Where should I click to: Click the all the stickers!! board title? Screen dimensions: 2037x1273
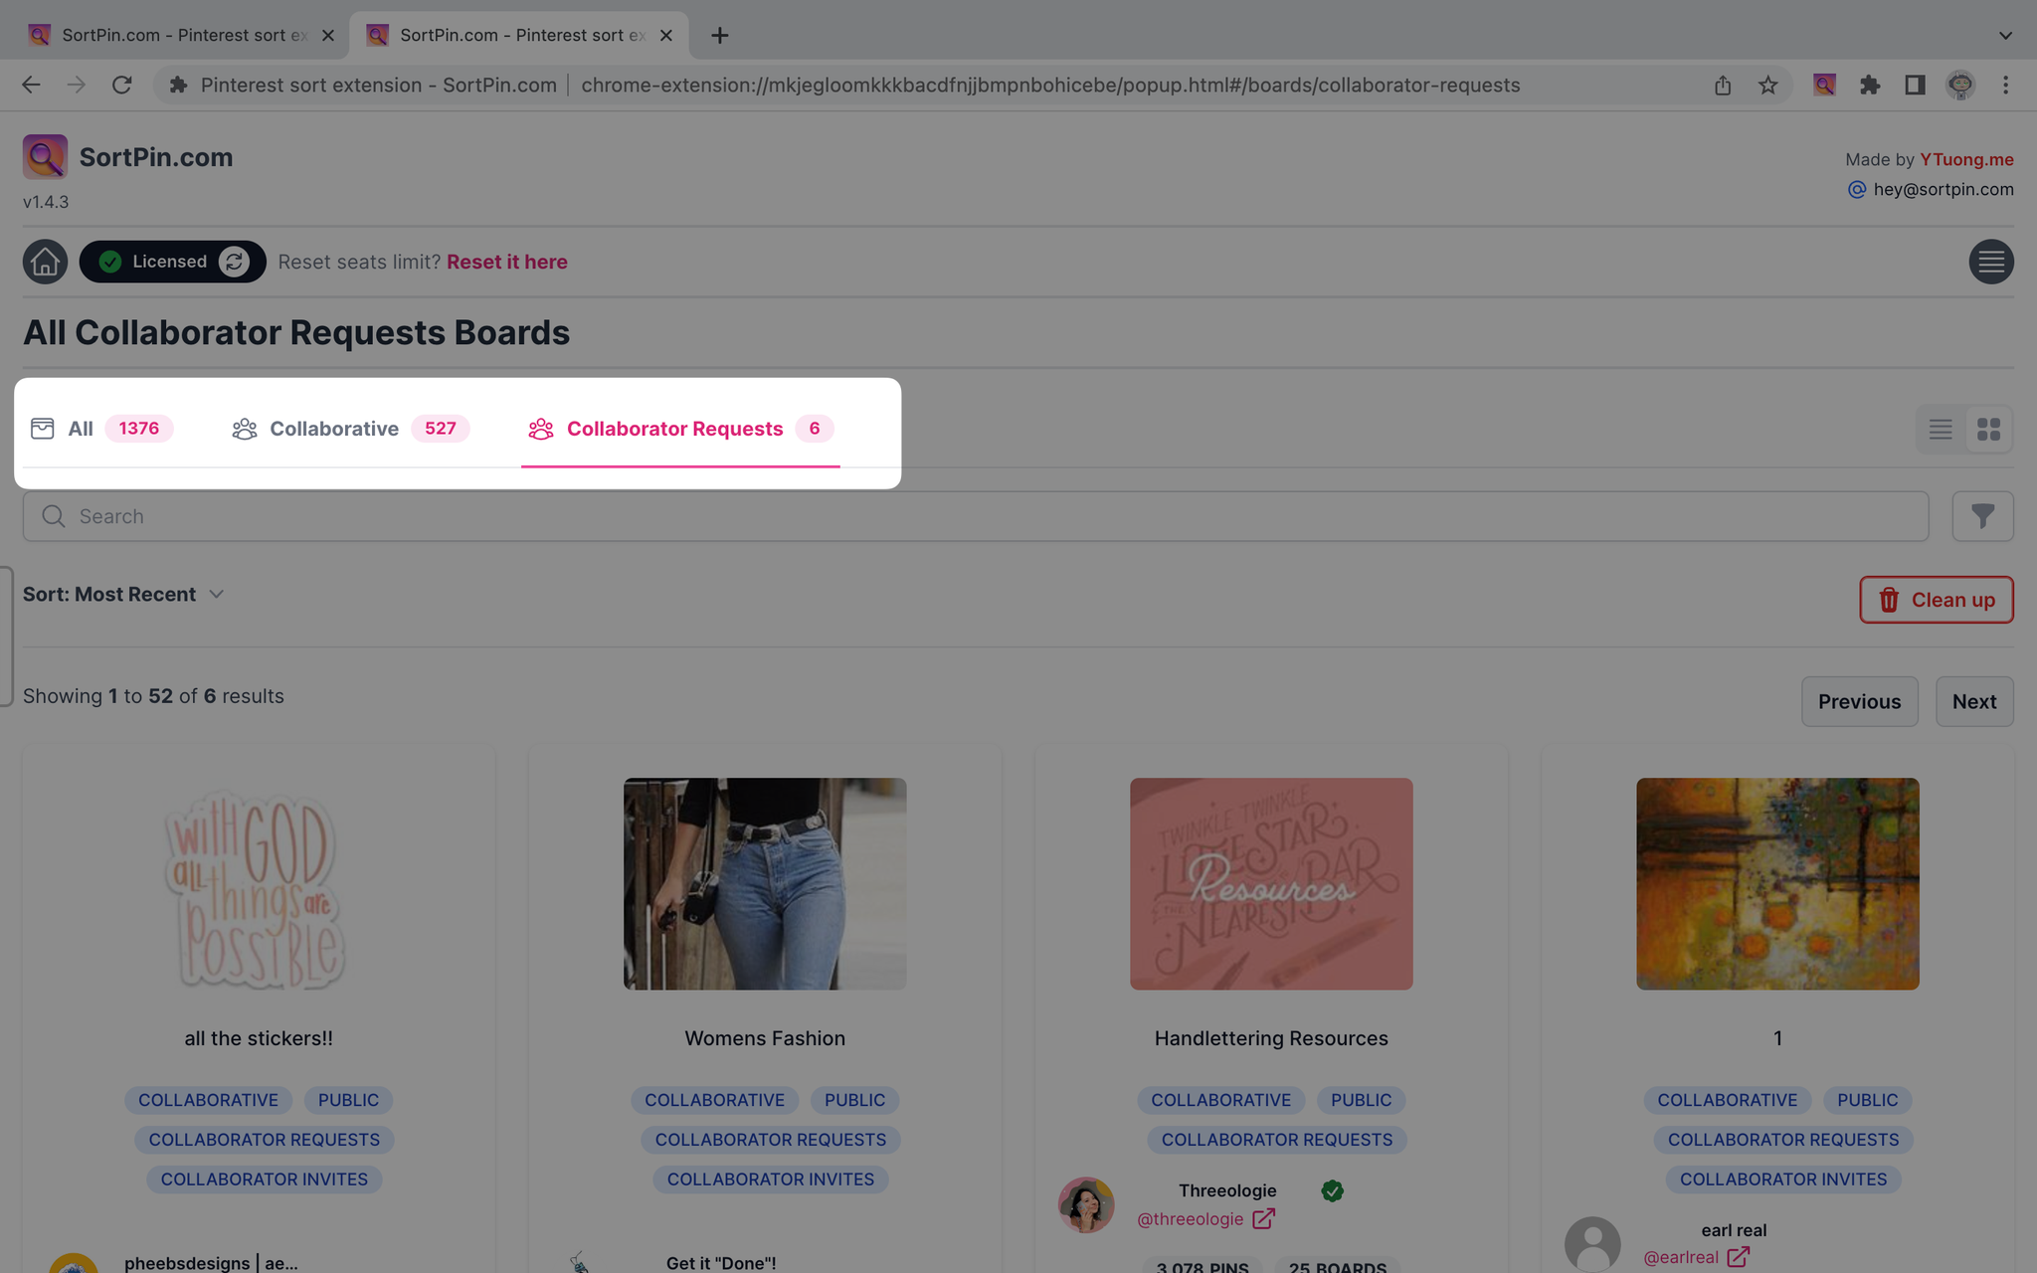pos(259,1038)
